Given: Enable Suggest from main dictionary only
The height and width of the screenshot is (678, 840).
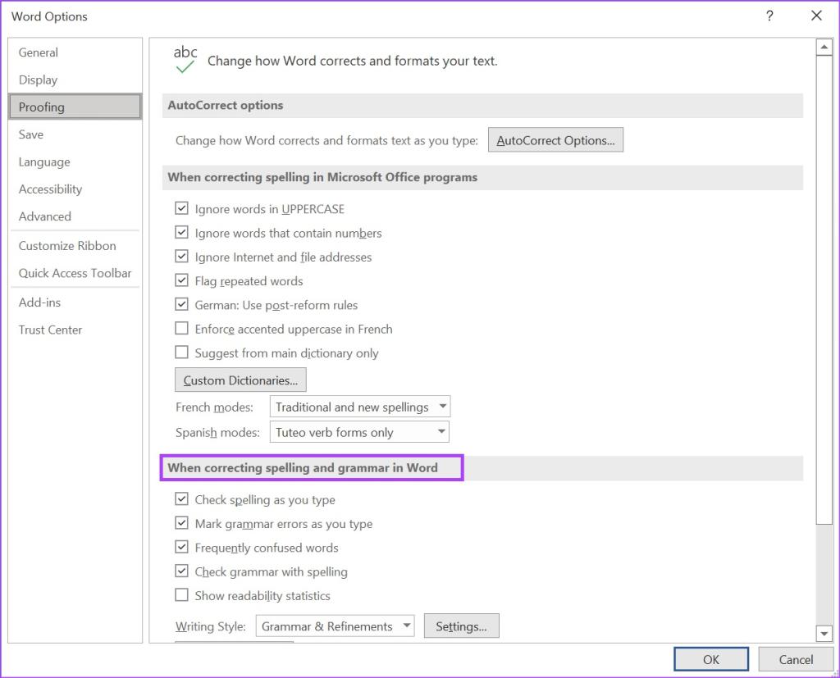Looking at the screenshot, I should tap(181, 353).
